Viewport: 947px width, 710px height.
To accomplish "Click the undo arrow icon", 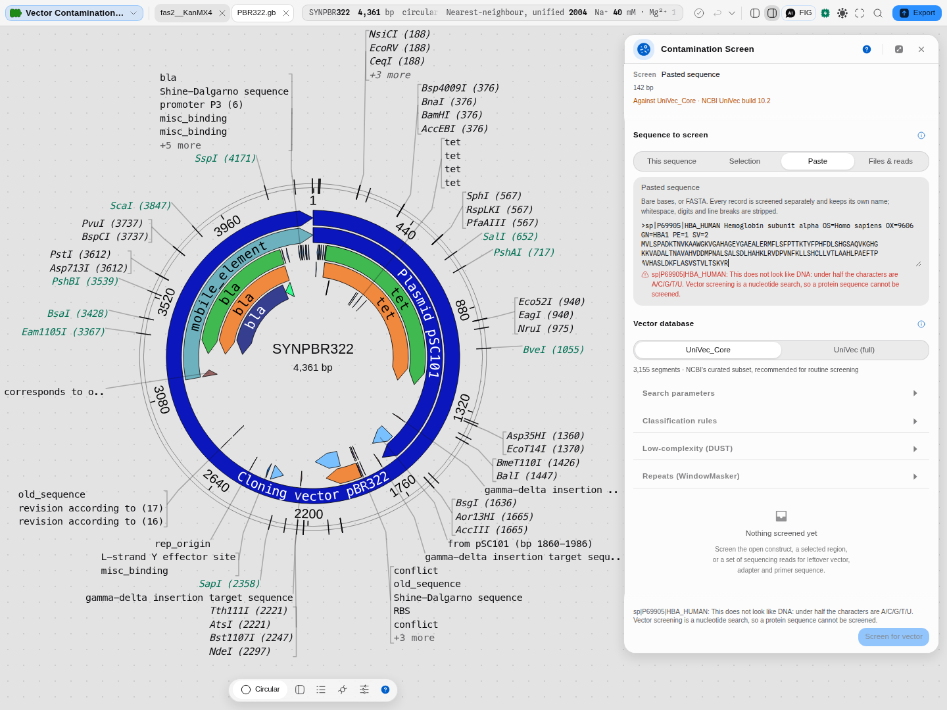I will [717, 13].
